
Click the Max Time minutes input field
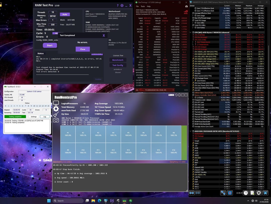click(x=53, y=25)
